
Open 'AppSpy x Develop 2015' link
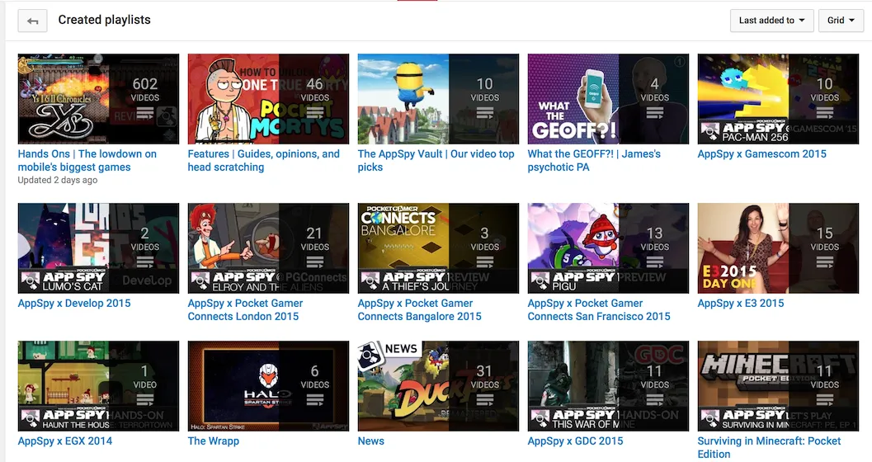pyautogui.click(x=74, y=304)
